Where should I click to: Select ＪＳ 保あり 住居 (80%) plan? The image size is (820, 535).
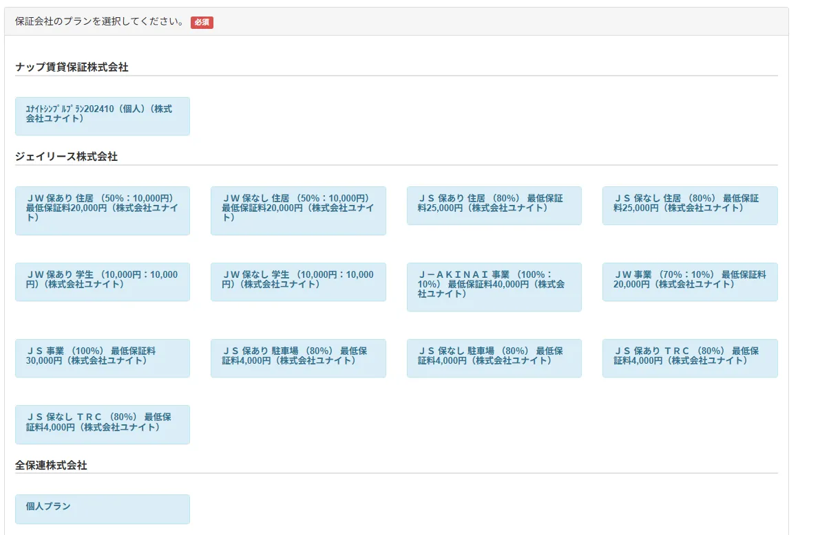[494, 205]
